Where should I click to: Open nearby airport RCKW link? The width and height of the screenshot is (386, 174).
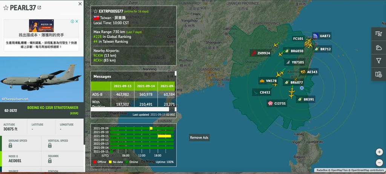98,55
